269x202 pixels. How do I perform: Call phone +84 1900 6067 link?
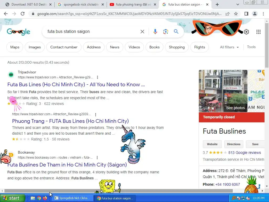[x=227, y=184]
